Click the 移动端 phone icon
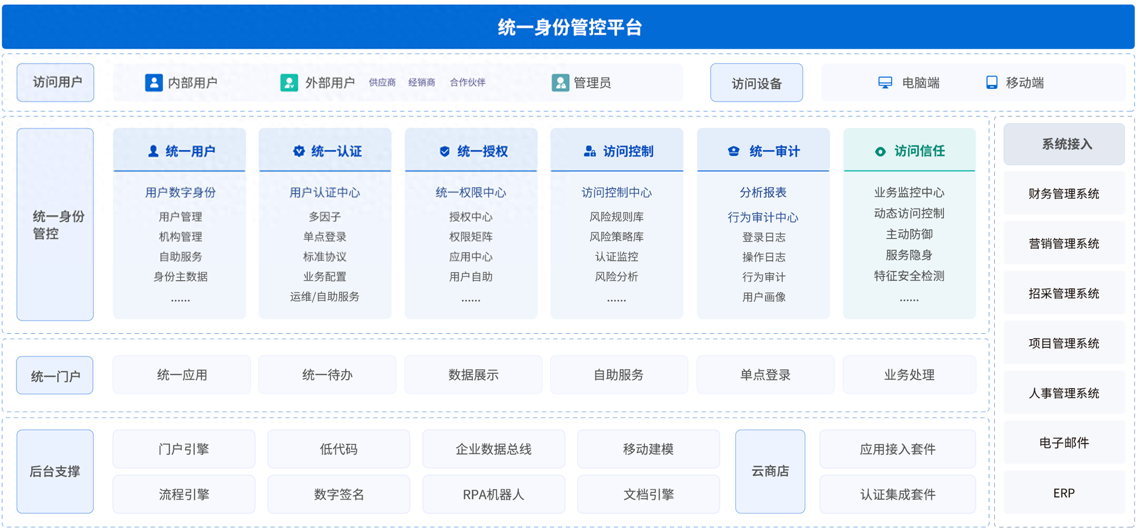Screen dimensions: 1139x531 click(992, 82)
